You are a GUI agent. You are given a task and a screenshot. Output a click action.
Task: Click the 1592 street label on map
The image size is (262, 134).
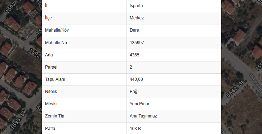click(x=35, y=53)
